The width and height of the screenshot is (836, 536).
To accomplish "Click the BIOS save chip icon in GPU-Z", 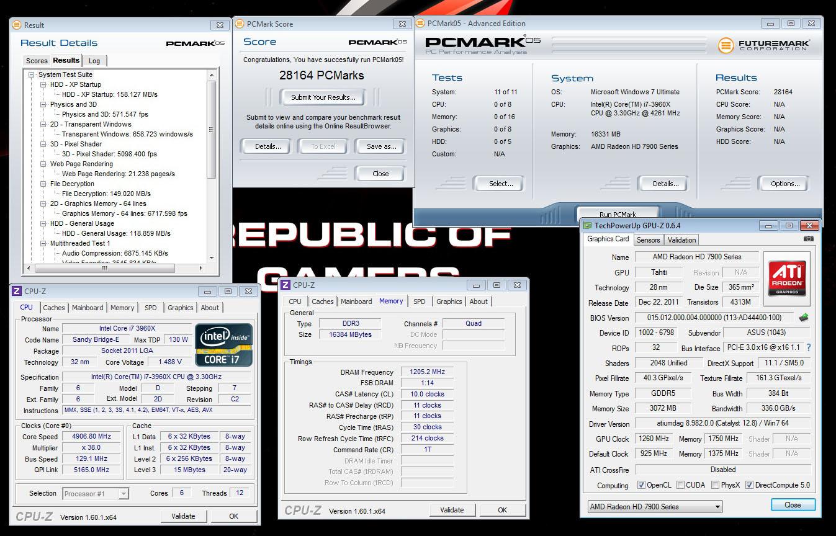I will [x=804, y=318].
